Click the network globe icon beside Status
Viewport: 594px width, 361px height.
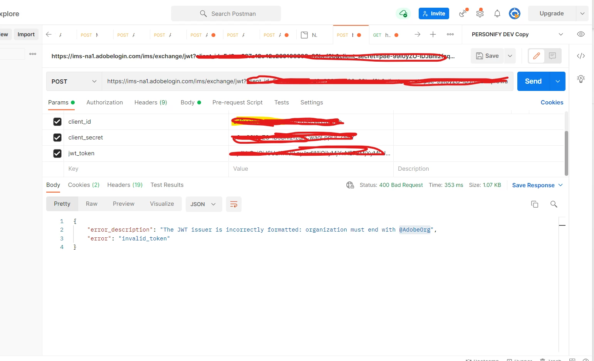point(350,185)
